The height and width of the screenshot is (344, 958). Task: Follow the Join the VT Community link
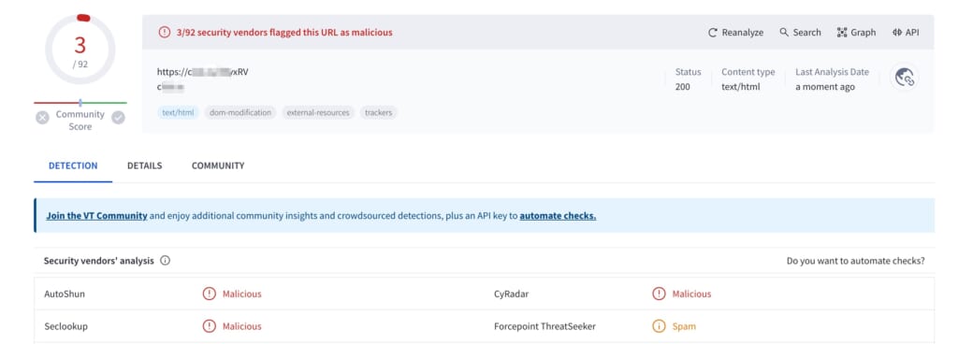(x=96, y=216)
